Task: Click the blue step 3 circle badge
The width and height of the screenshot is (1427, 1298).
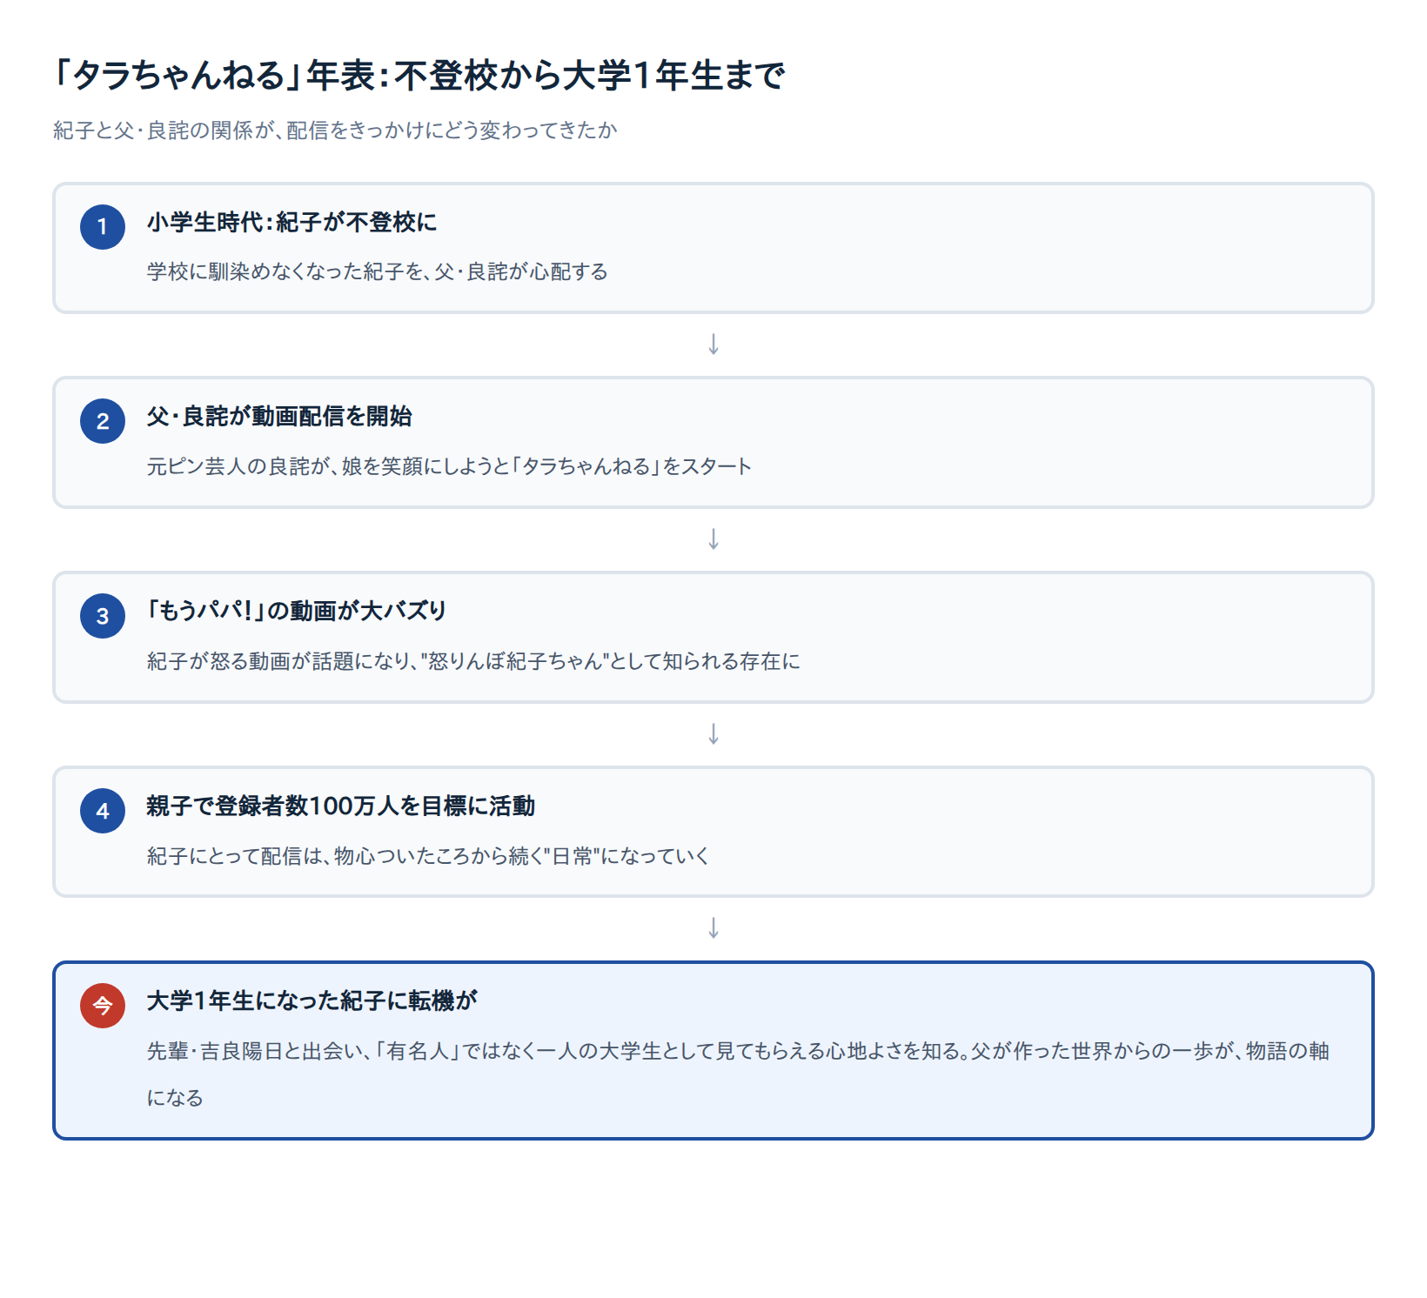Action: point(103,616)
